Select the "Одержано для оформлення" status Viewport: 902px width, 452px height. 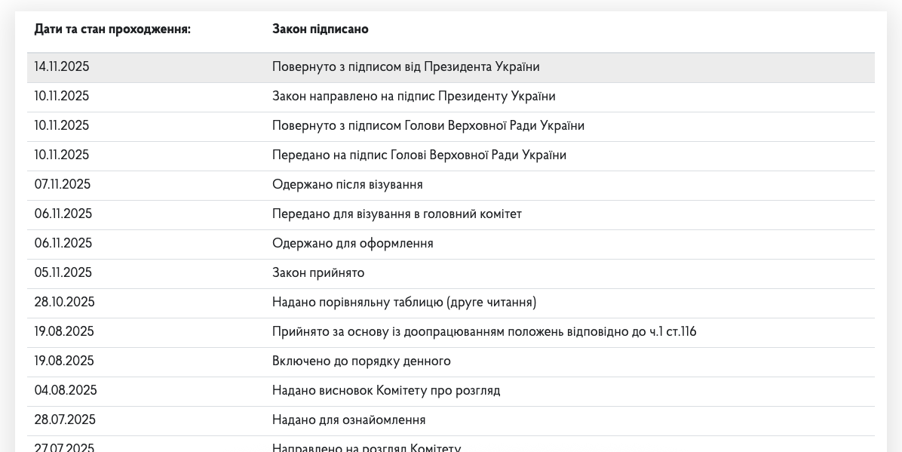(x=352, y=244)
